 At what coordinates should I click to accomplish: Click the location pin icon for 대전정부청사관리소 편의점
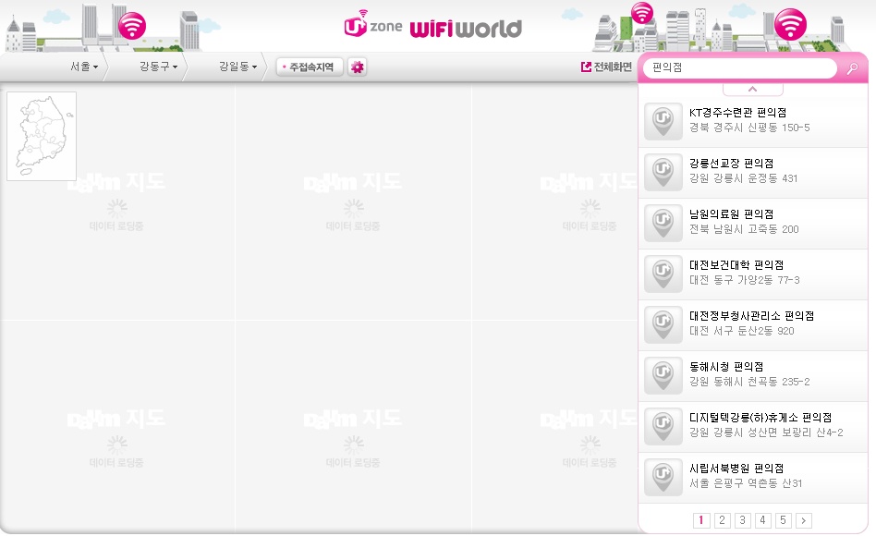663,324
